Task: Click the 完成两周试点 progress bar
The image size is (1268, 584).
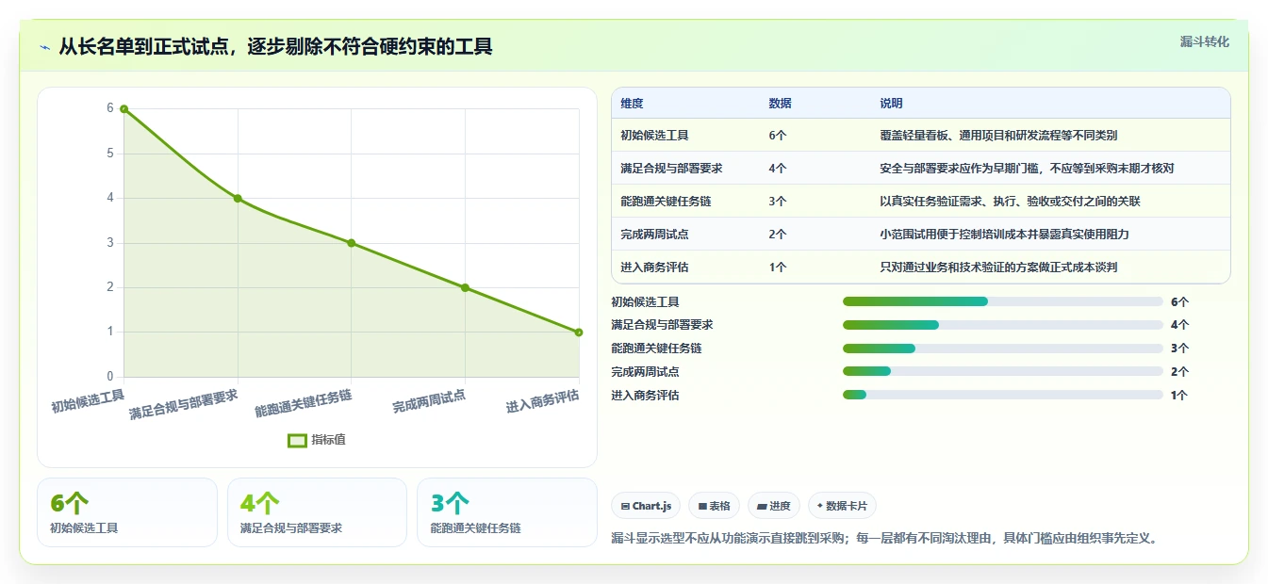Action: pos(1003,371)
